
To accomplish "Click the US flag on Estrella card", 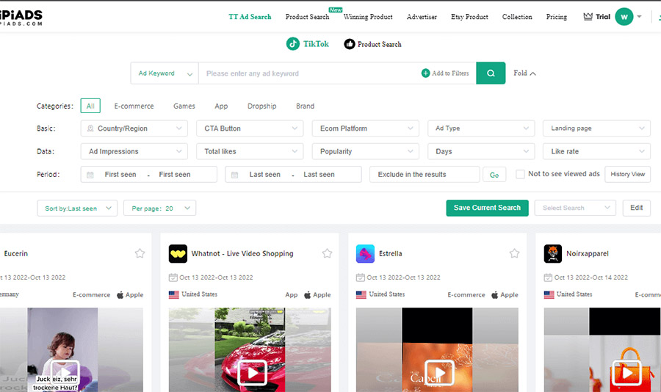I will (361, 294).
